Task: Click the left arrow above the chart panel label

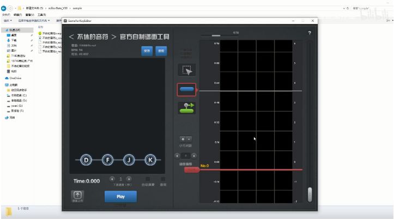Action: tap(177, 156)
